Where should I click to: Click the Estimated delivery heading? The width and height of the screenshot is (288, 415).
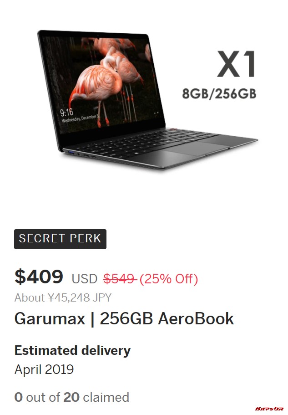click(x=72, y=351)
